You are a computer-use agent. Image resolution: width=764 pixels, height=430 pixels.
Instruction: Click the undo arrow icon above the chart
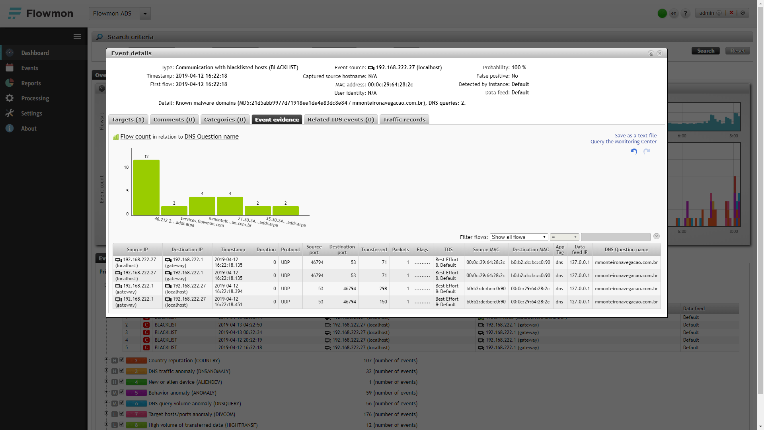[x=634, y=151]
